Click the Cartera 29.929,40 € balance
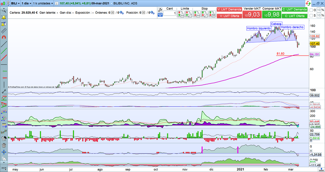The image size is (325, 172). (24, 13)
